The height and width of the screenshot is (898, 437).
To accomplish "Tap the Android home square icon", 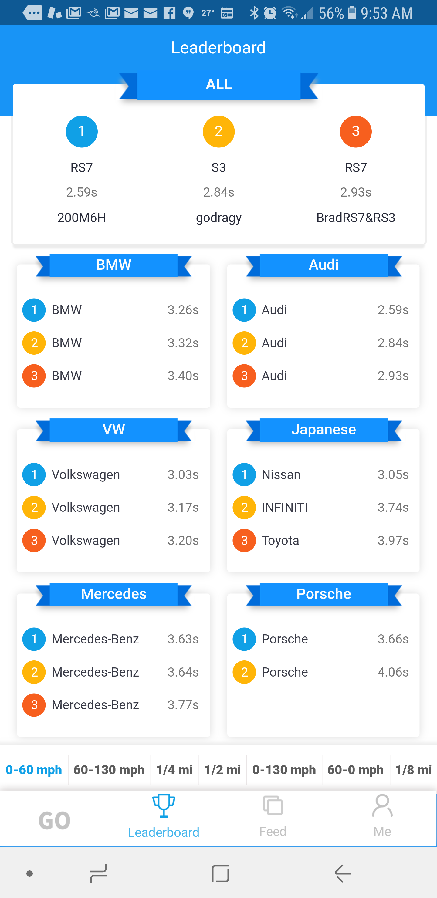I will (x=220, y=873).
